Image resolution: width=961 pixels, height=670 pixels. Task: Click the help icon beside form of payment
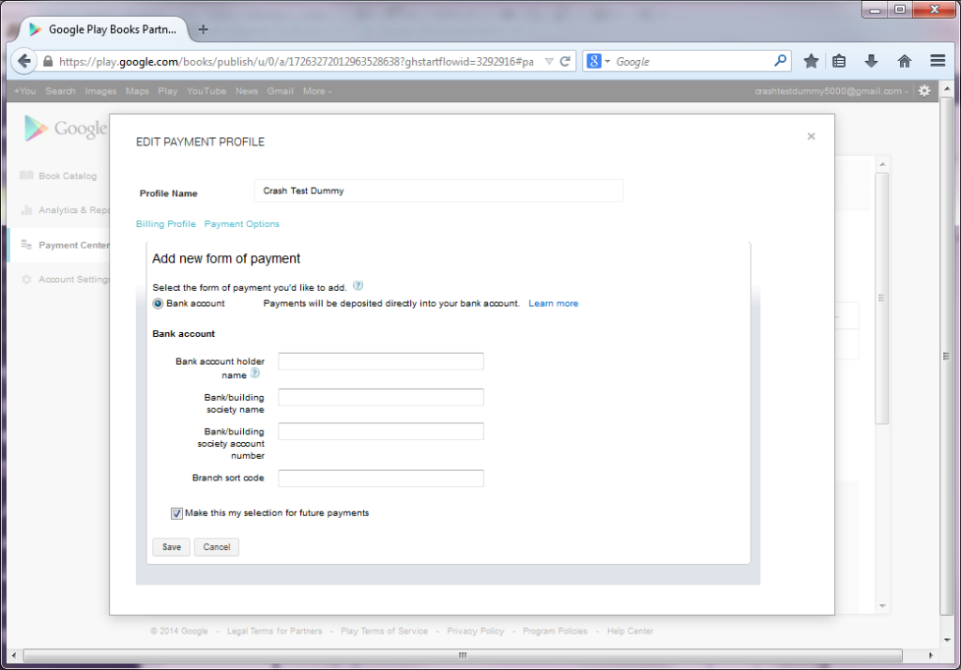(x=358, y=285)
